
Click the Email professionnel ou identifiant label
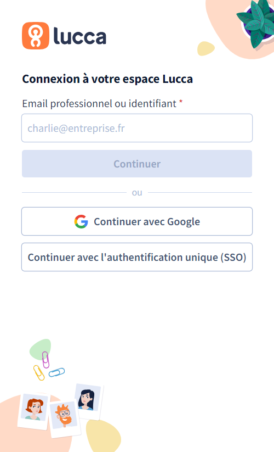coord(99,103)
